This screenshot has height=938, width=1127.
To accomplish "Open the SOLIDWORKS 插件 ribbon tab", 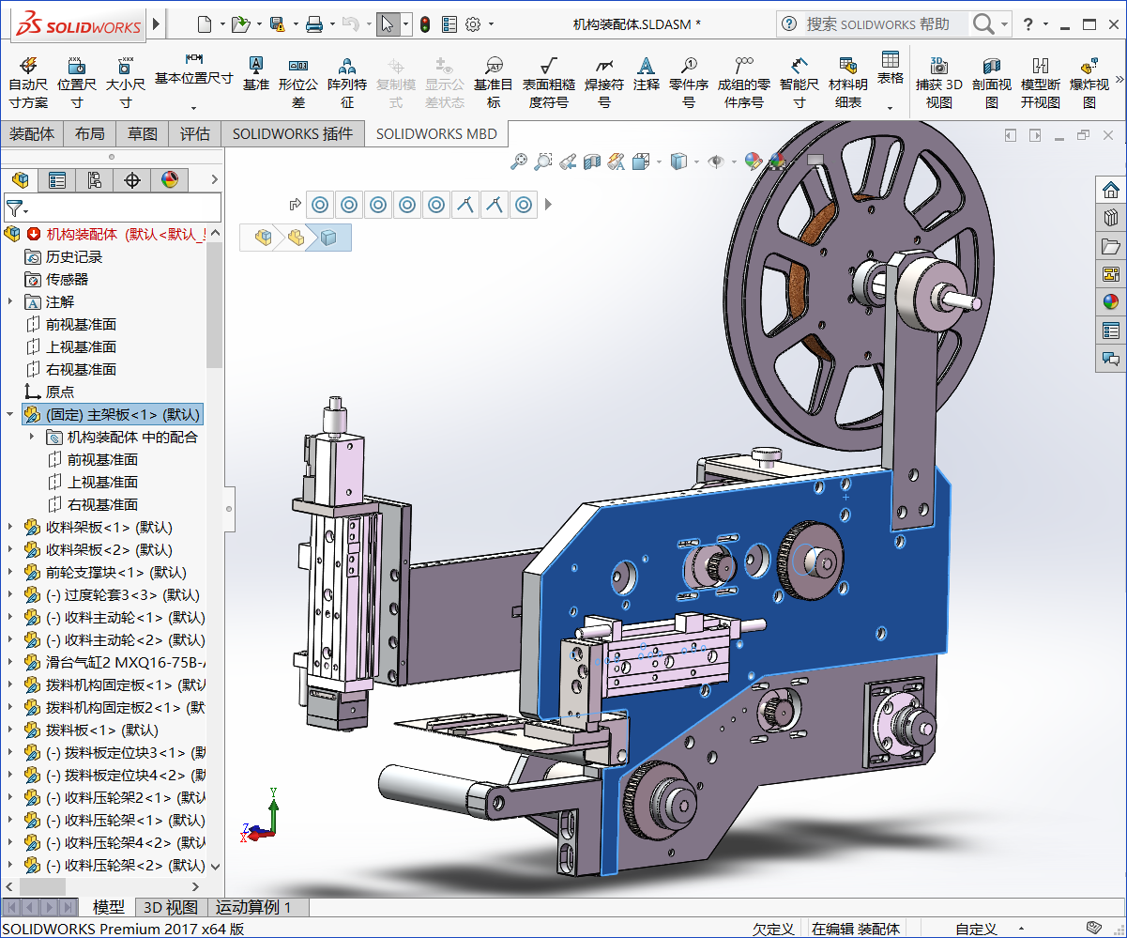I will [x=293, y=134].
